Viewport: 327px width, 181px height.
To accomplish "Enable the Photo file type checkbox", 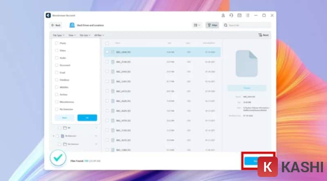I will pyautogui.click(x=56, y=43).
